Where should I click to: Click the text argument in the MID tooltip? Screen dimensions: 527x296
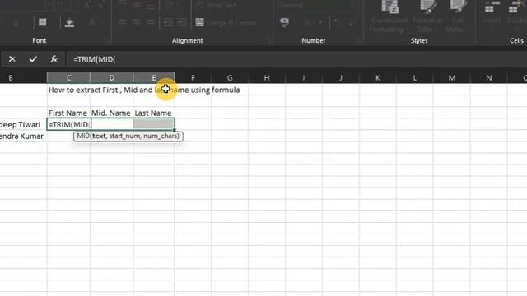99,136
